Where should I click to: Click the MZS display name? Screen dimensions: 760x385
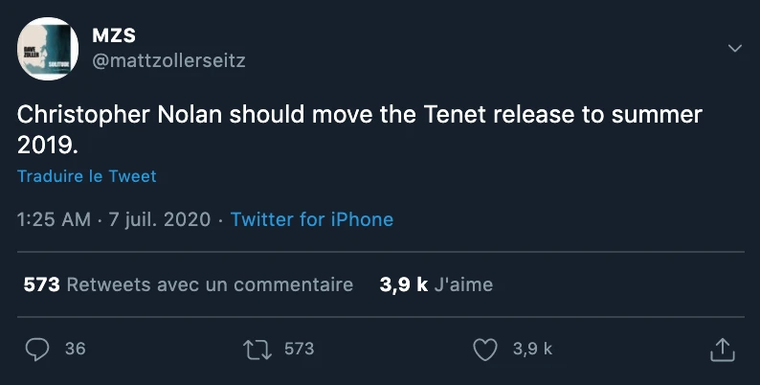coord(113,36)
